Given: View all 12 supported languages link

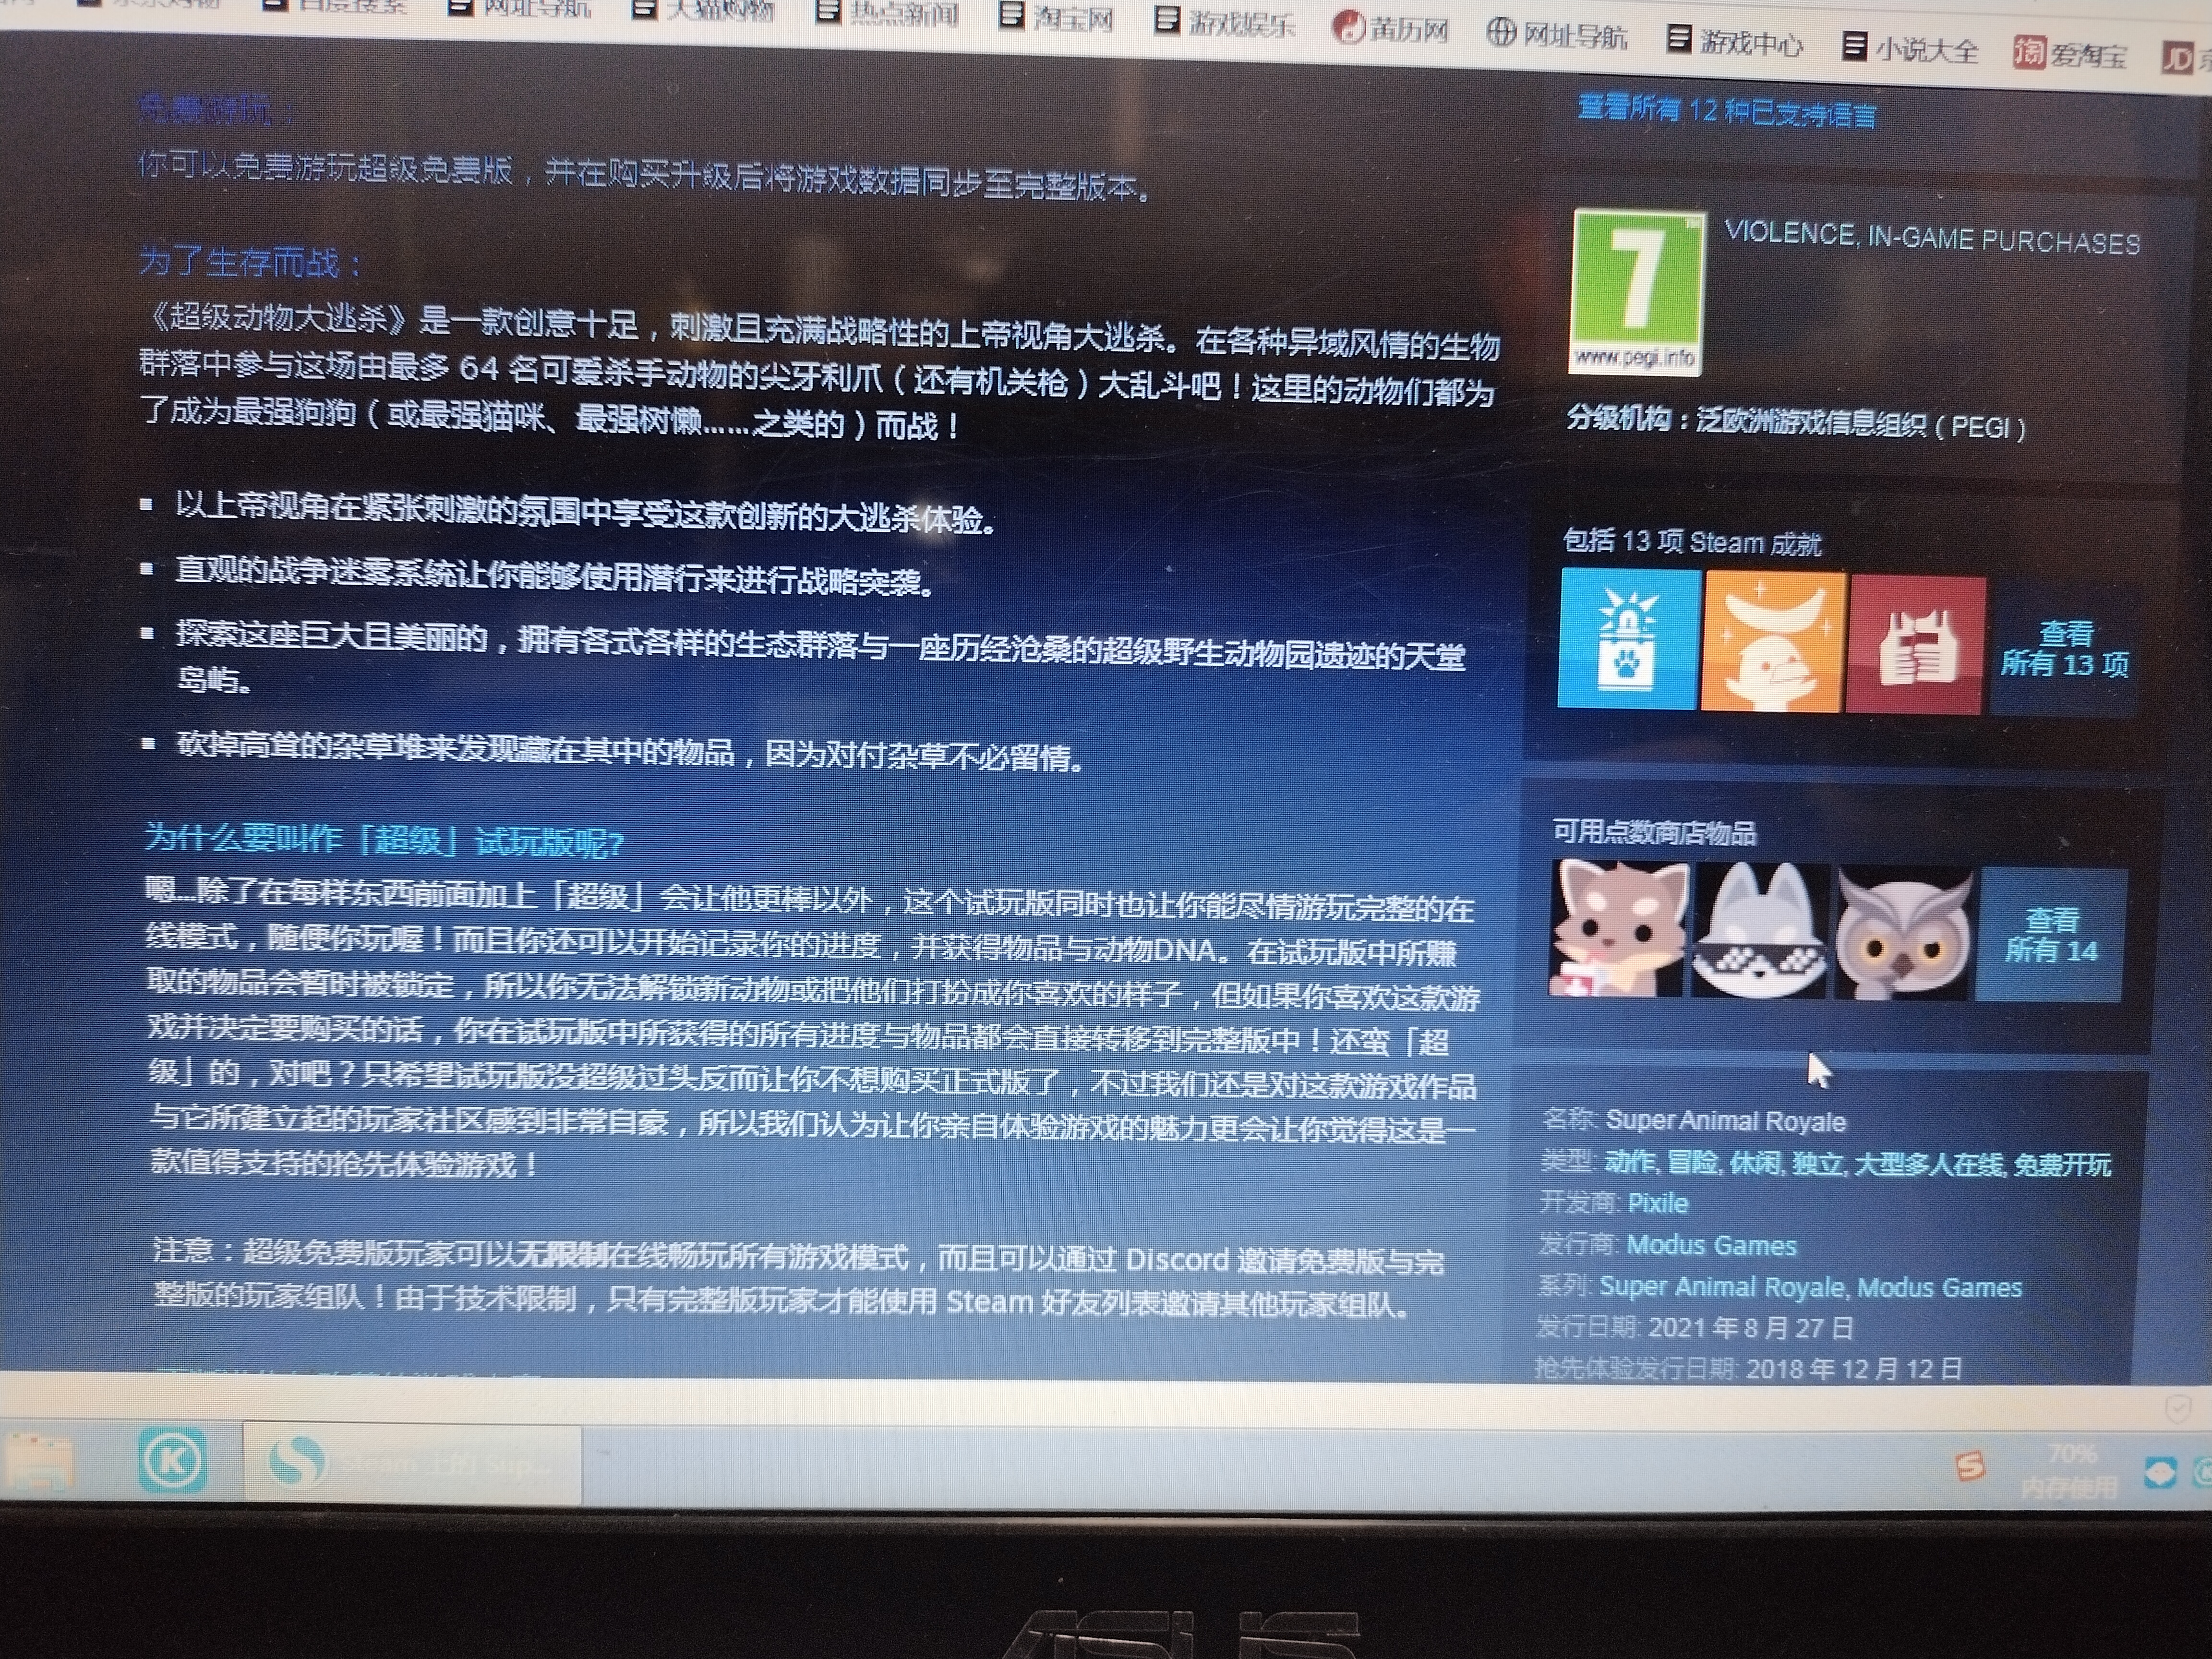Looking at the screenshot, I should tap(1727, 111).
